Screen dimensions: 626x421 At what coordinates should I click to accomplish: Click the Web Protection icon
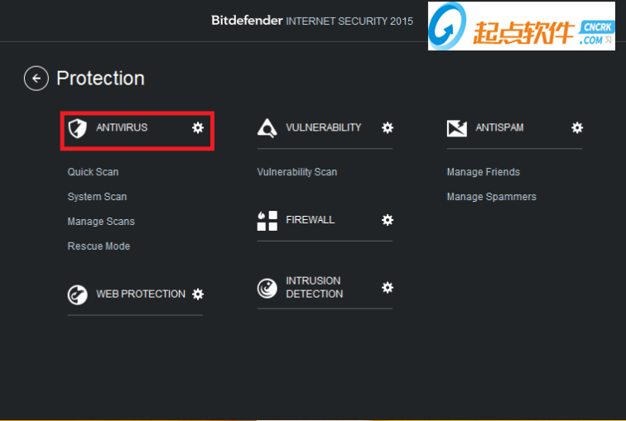[77, 294]
